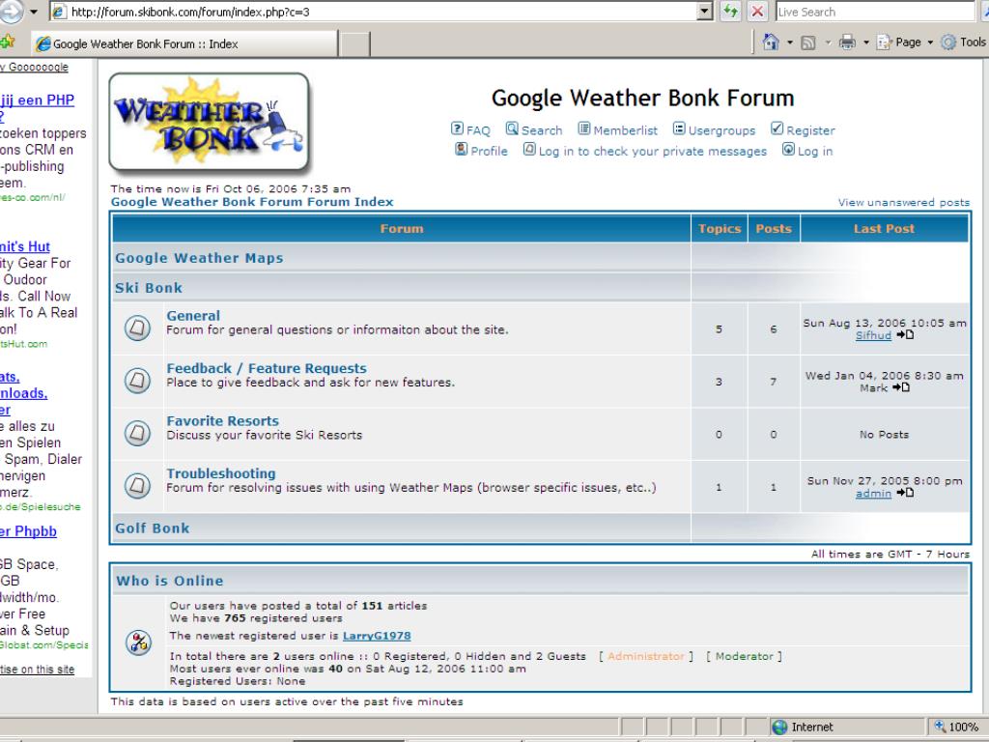Open the Home button dropdown arrow

pyautogui.click(x=790, y=43)
